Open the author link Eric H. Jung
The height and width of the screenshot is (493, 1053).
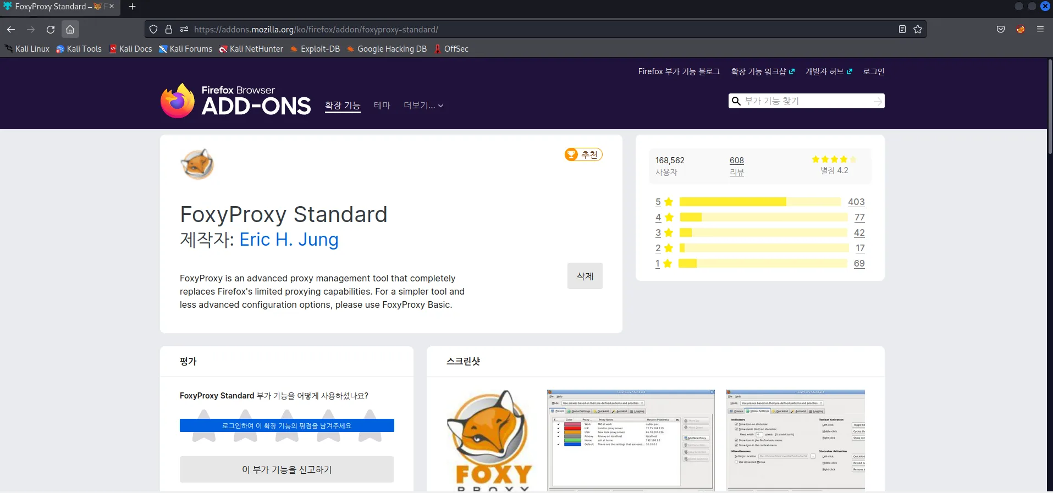pyautogui.click(x=289, y=240)
